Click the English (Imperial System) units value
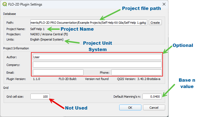This screenshot has width=200, height=117. pos(47,40)
